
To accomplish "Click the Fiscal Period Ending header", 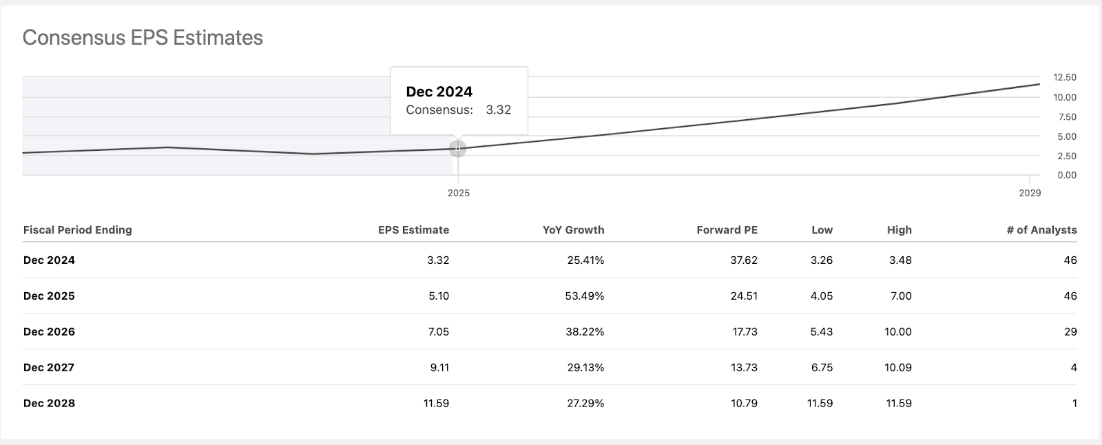I will 78,230.
